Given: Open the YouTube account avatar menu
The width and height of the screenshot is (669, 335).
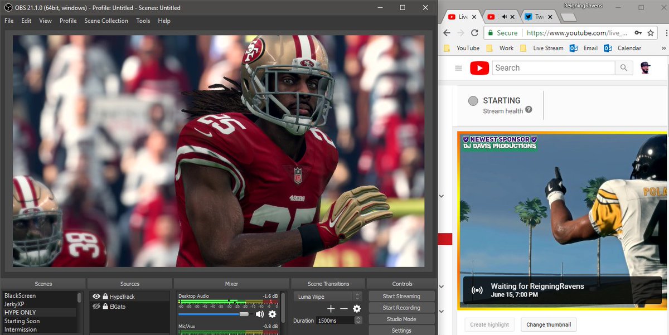Looking at the screenshot, I should [646, 67].
